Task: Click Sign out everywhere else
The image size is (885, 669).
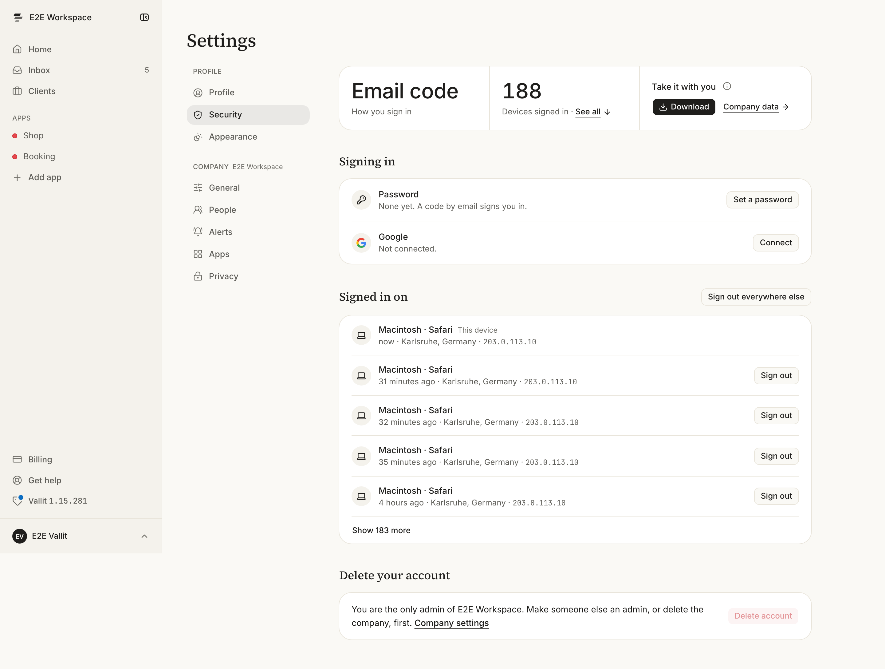Action: pos(756,297)
